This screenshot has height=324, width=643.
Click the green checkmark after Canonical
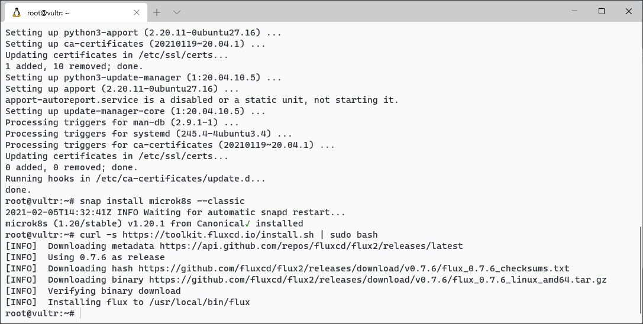coord(247,223)
